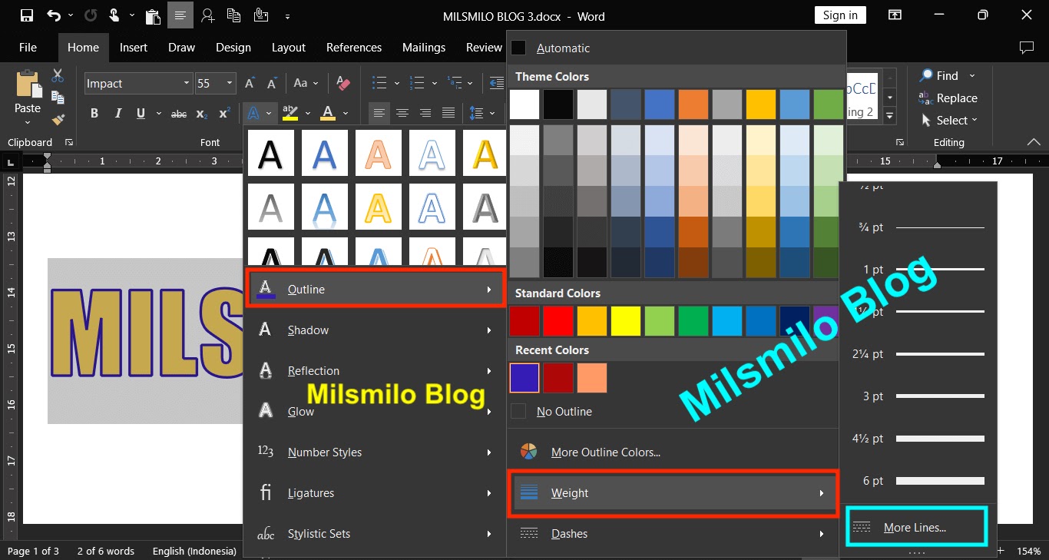This screenshot has width=1049, height=560.
Task: Click the Sign in button
Action: 840,15
